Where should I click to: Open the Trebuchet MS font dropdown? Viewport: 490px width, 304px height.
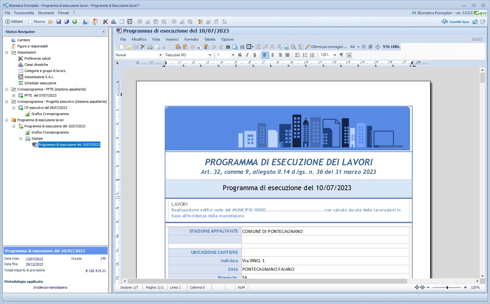(210, 55)
